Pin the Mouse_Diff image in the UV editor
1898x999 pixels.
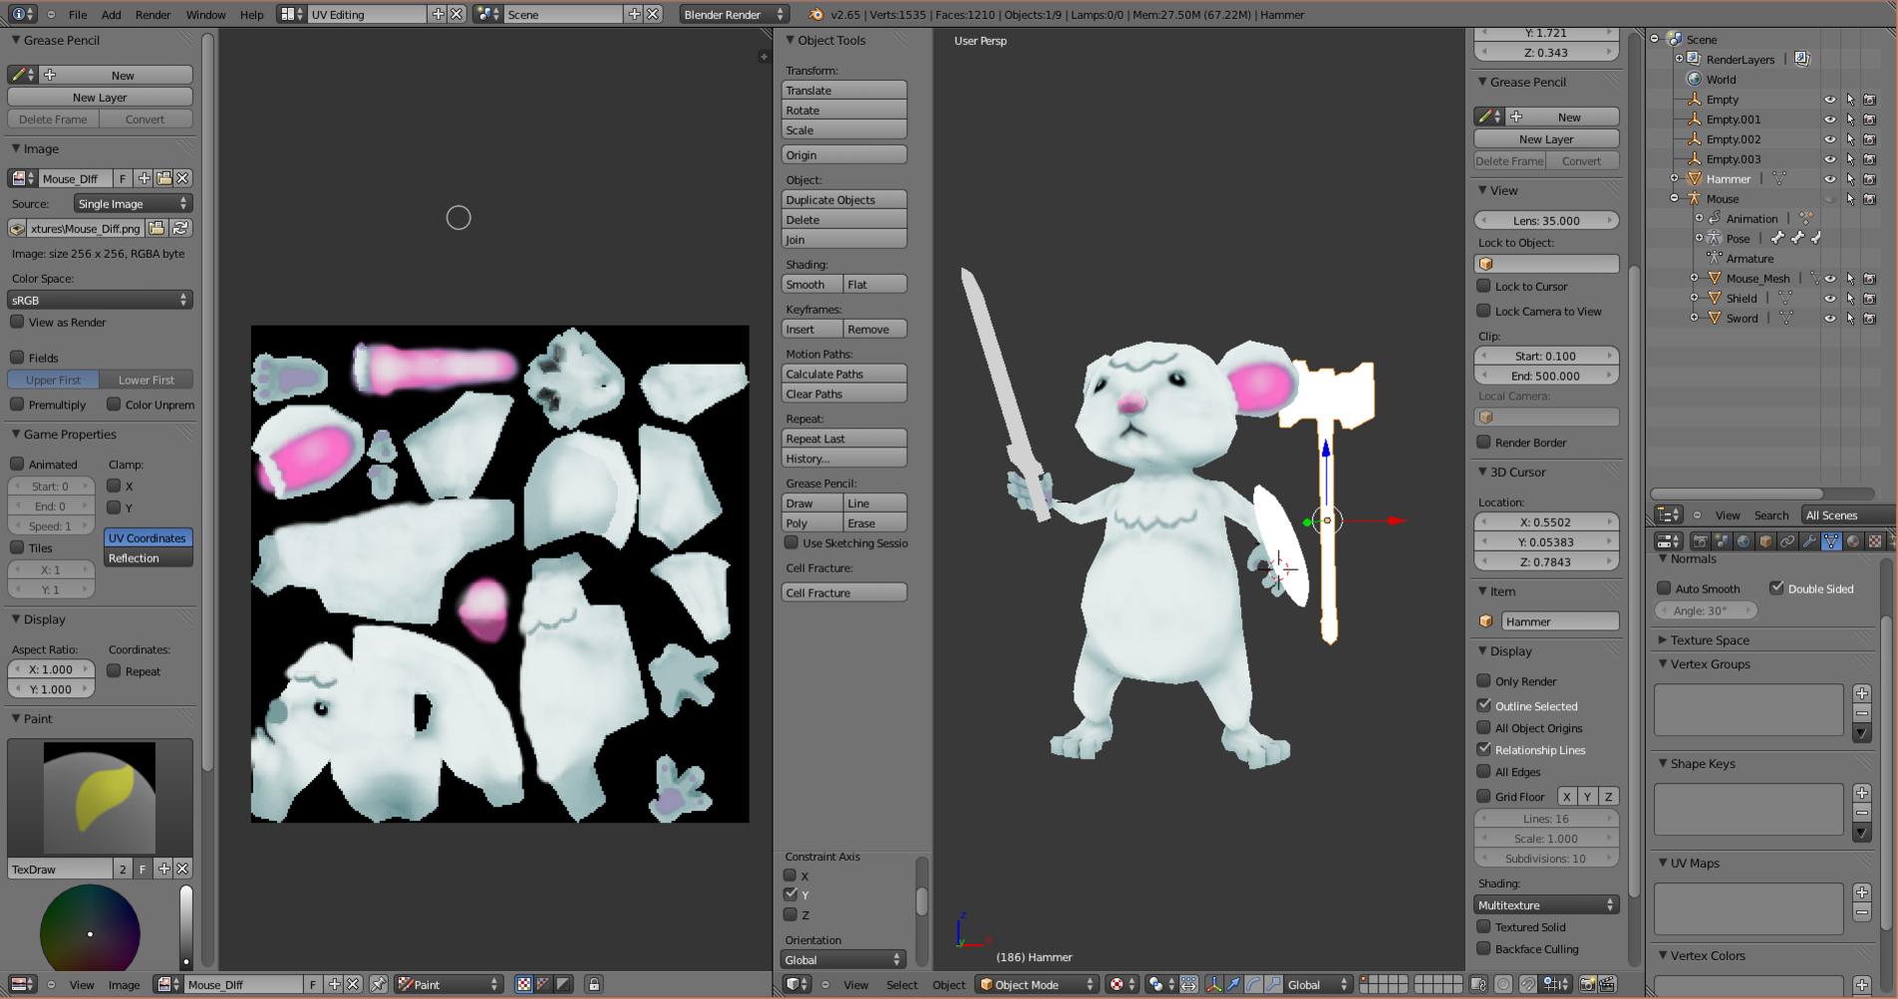(378, 984)
